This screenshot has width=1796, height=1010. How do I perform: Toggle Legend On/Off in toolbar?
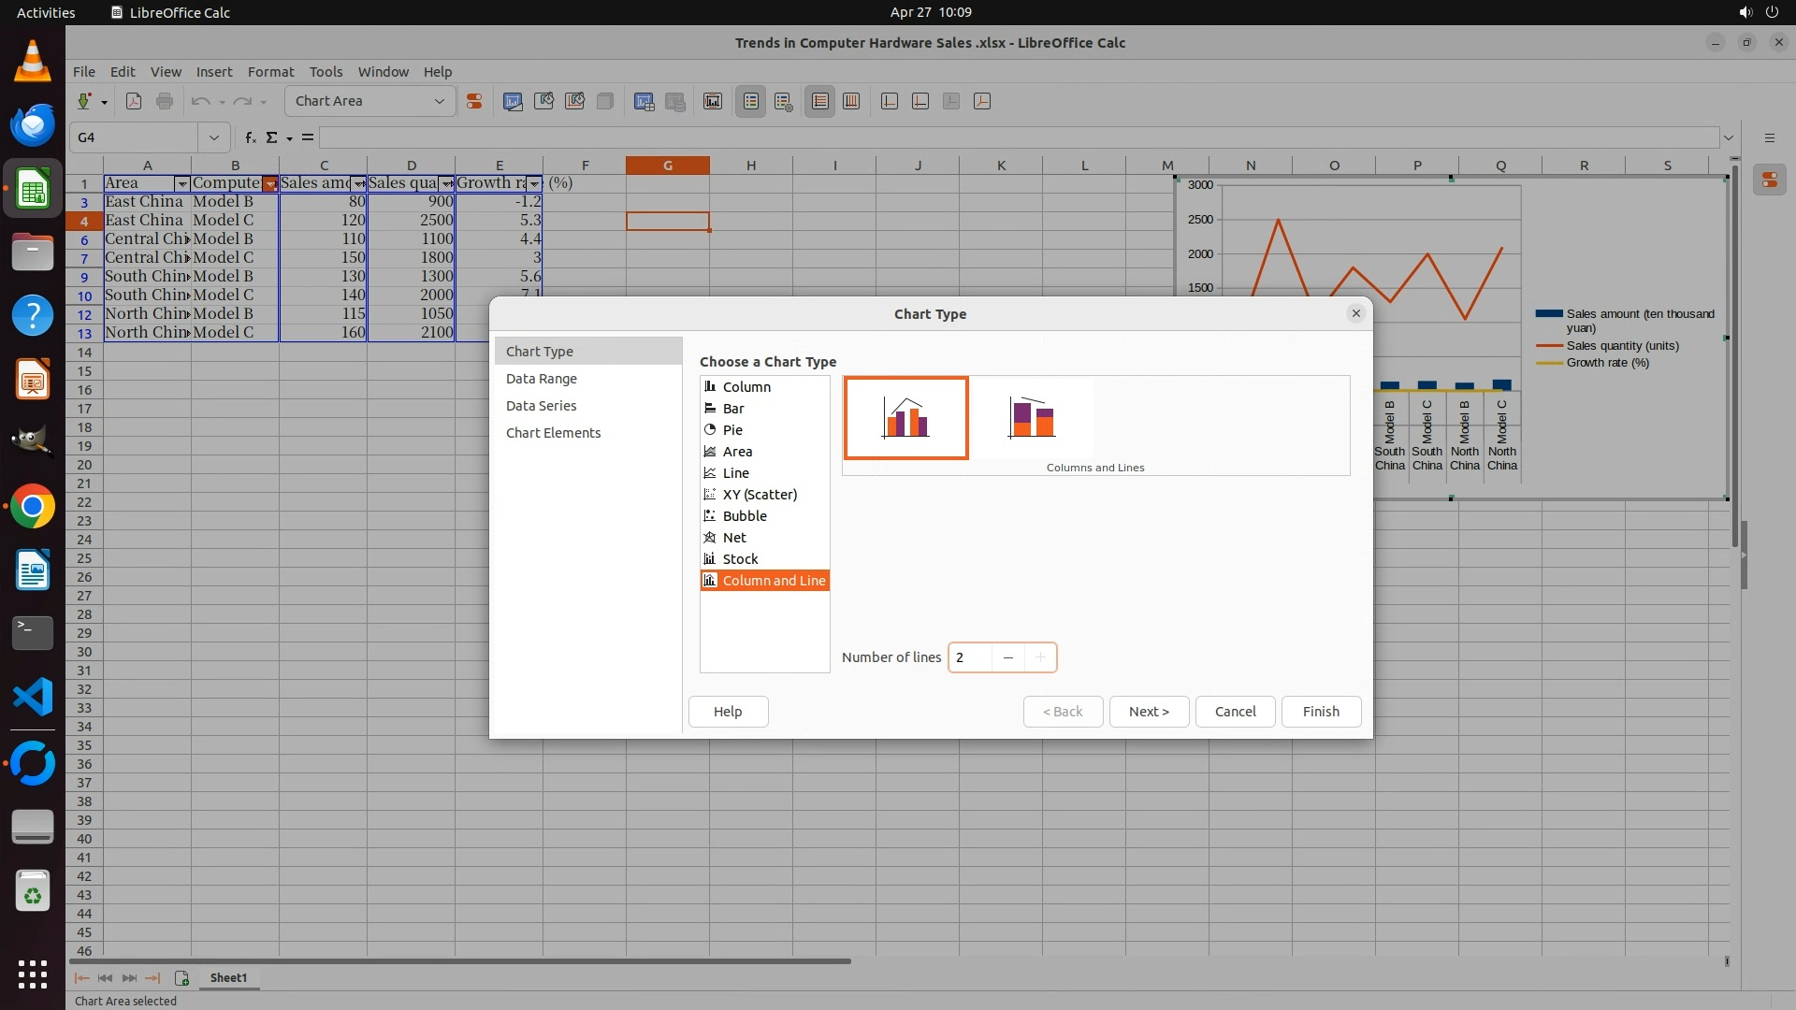[x=751, y=101]
